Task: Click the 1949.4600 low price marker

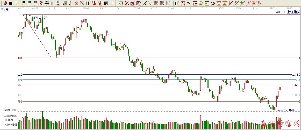Action: click(288, 110)
